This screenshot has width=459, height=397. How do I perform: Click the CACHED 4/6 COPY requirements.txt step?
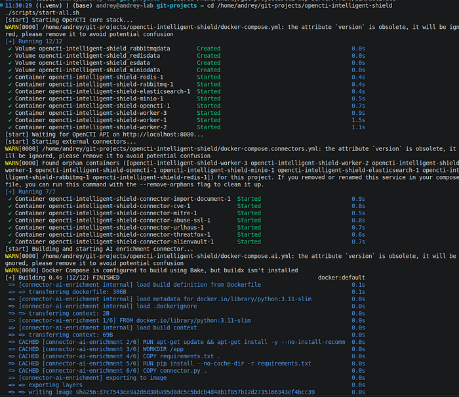point(186,356)
